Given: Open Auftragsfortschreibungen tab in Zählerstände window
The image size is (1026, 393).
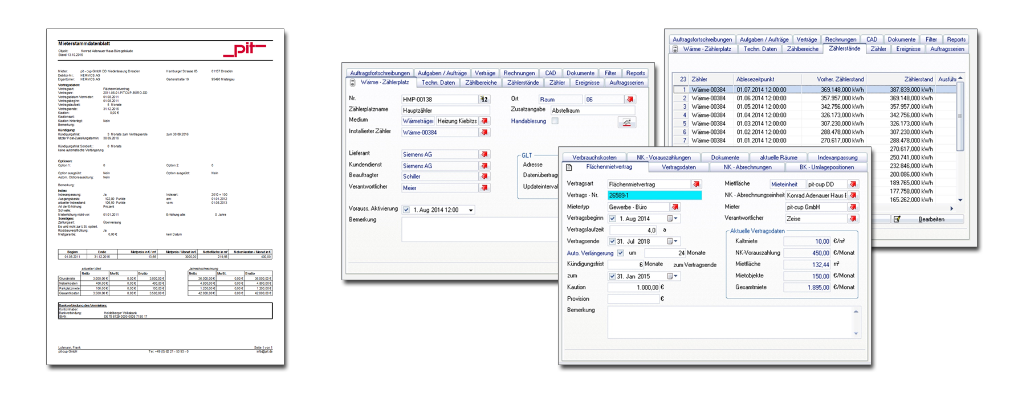Looking at the screenshot, I should point(702,39).
